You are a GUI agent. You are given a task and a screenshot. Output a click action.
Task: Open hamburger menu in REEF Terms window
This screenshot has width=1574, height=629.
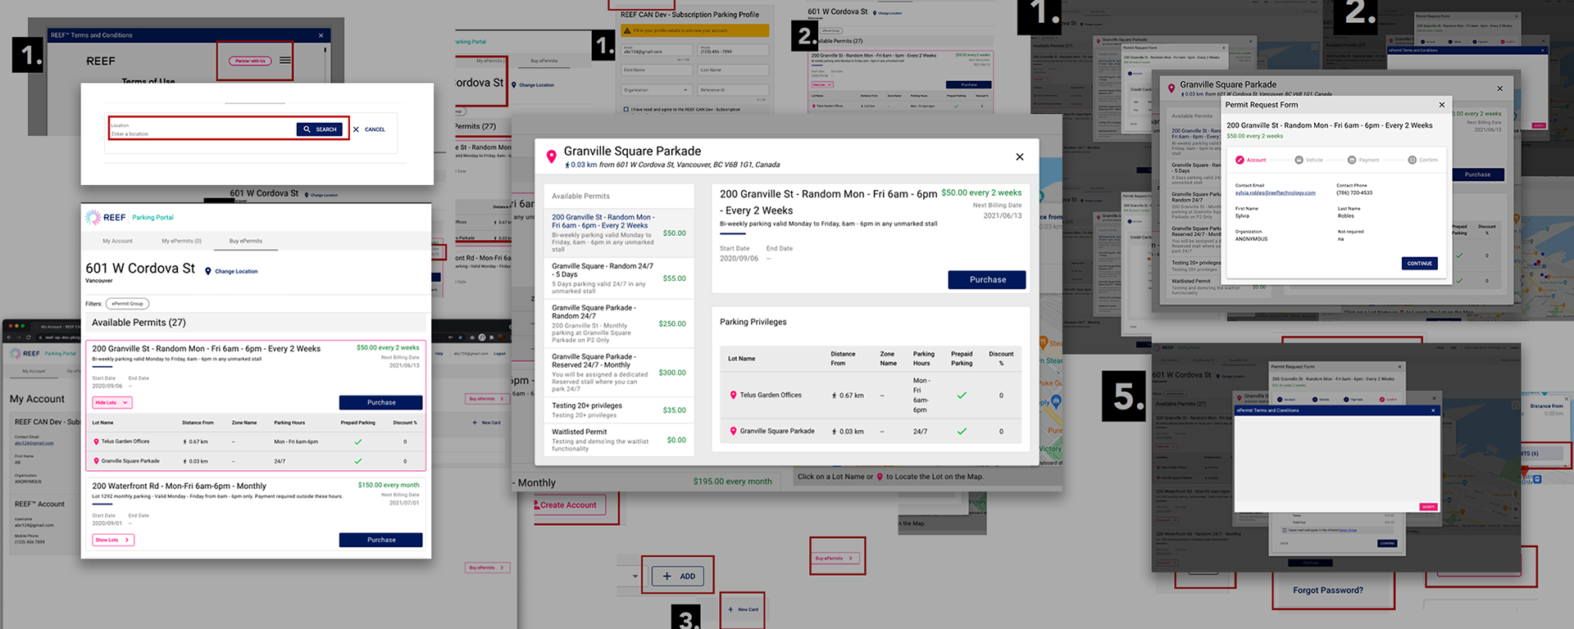point(284,60)
